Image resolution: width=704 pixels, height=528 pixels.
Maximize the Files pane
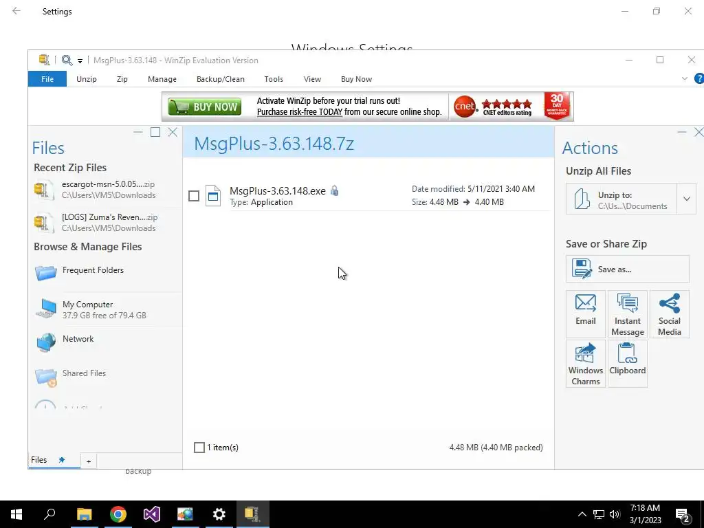(x=155, y=132)
